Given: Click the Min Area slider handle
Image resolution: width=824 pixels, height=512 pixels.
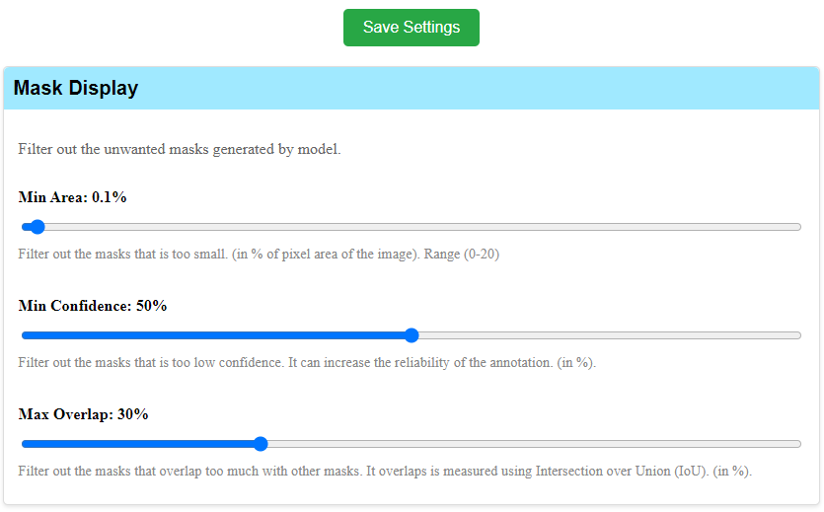Looking at the screenshot, I should [x=37, y=227].
